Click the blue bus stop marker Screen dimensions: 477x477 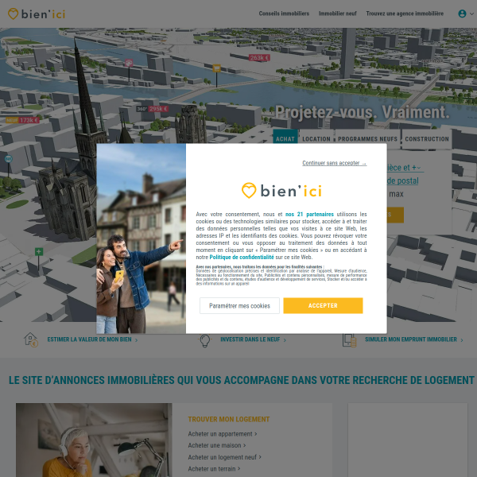click(9, 158)
